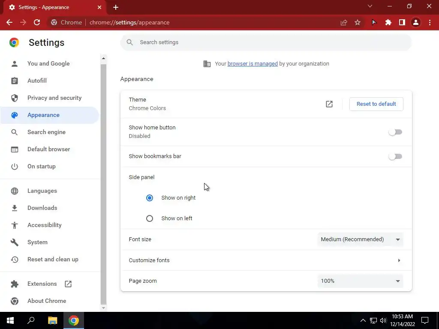Open You and Google section
Image resolution: width=439 pixels, height=329 pixels.
coord(49,63)
